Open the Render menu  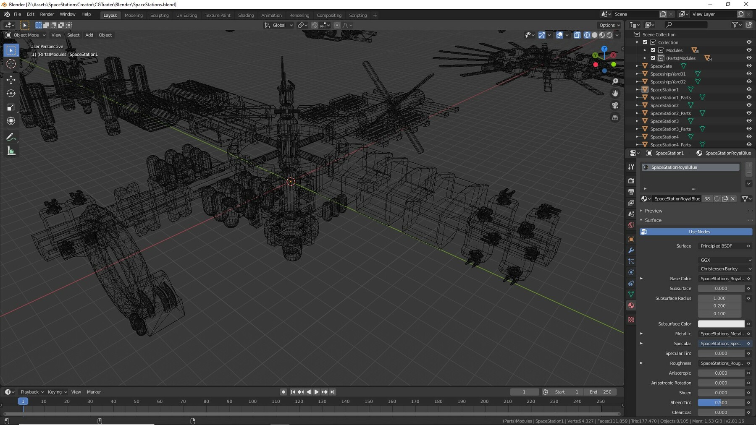(47, 14)
